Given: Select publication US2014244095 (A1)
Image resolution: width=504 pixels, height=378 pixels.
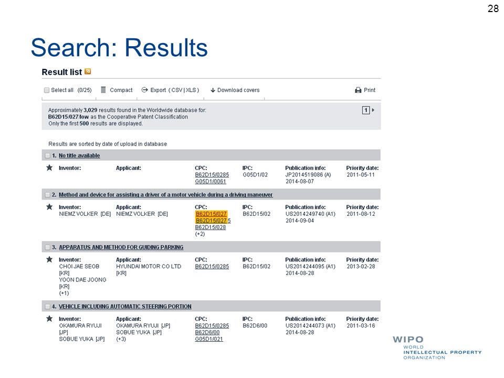Looking at the screenshot, I should (310, 266).
